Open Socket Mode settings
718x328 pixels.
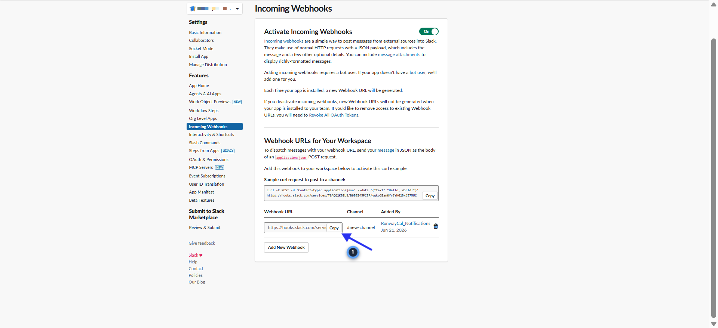[x=201, y=49]
